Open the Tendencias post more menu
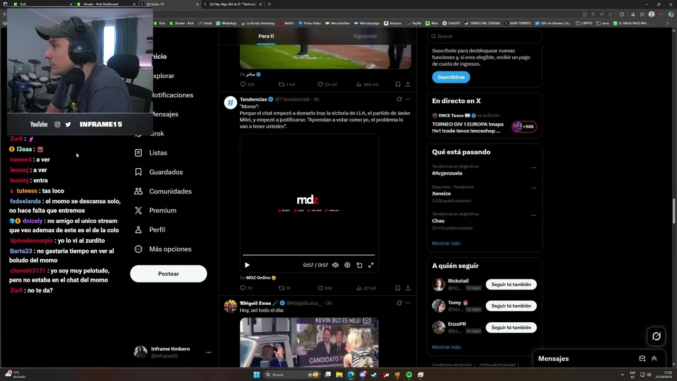The image size is (677, 381). [x=408, y=99]
